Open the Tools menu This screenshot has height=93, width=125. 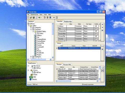click(x=45, y=15)
